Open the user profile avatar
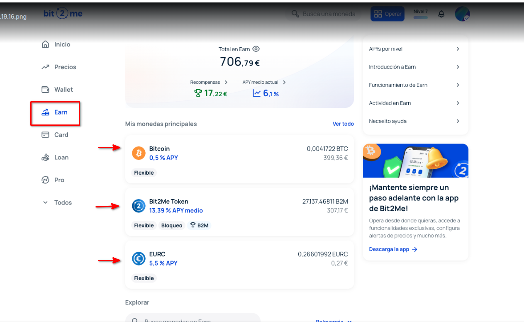Screen dimensions: 524x322 [462, 14]
